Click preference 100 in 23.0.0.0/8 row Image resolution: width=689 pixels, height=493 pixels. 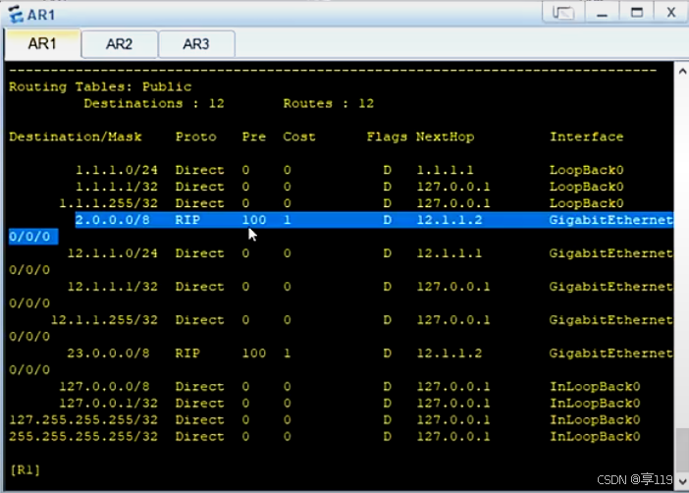point(254,354)
